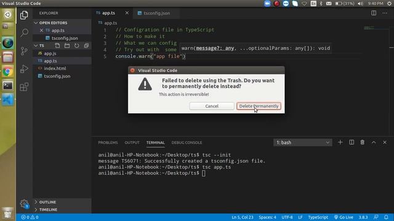Switch to the Problems panel tab
Screen dimensions: 394x221
point(108,142)
